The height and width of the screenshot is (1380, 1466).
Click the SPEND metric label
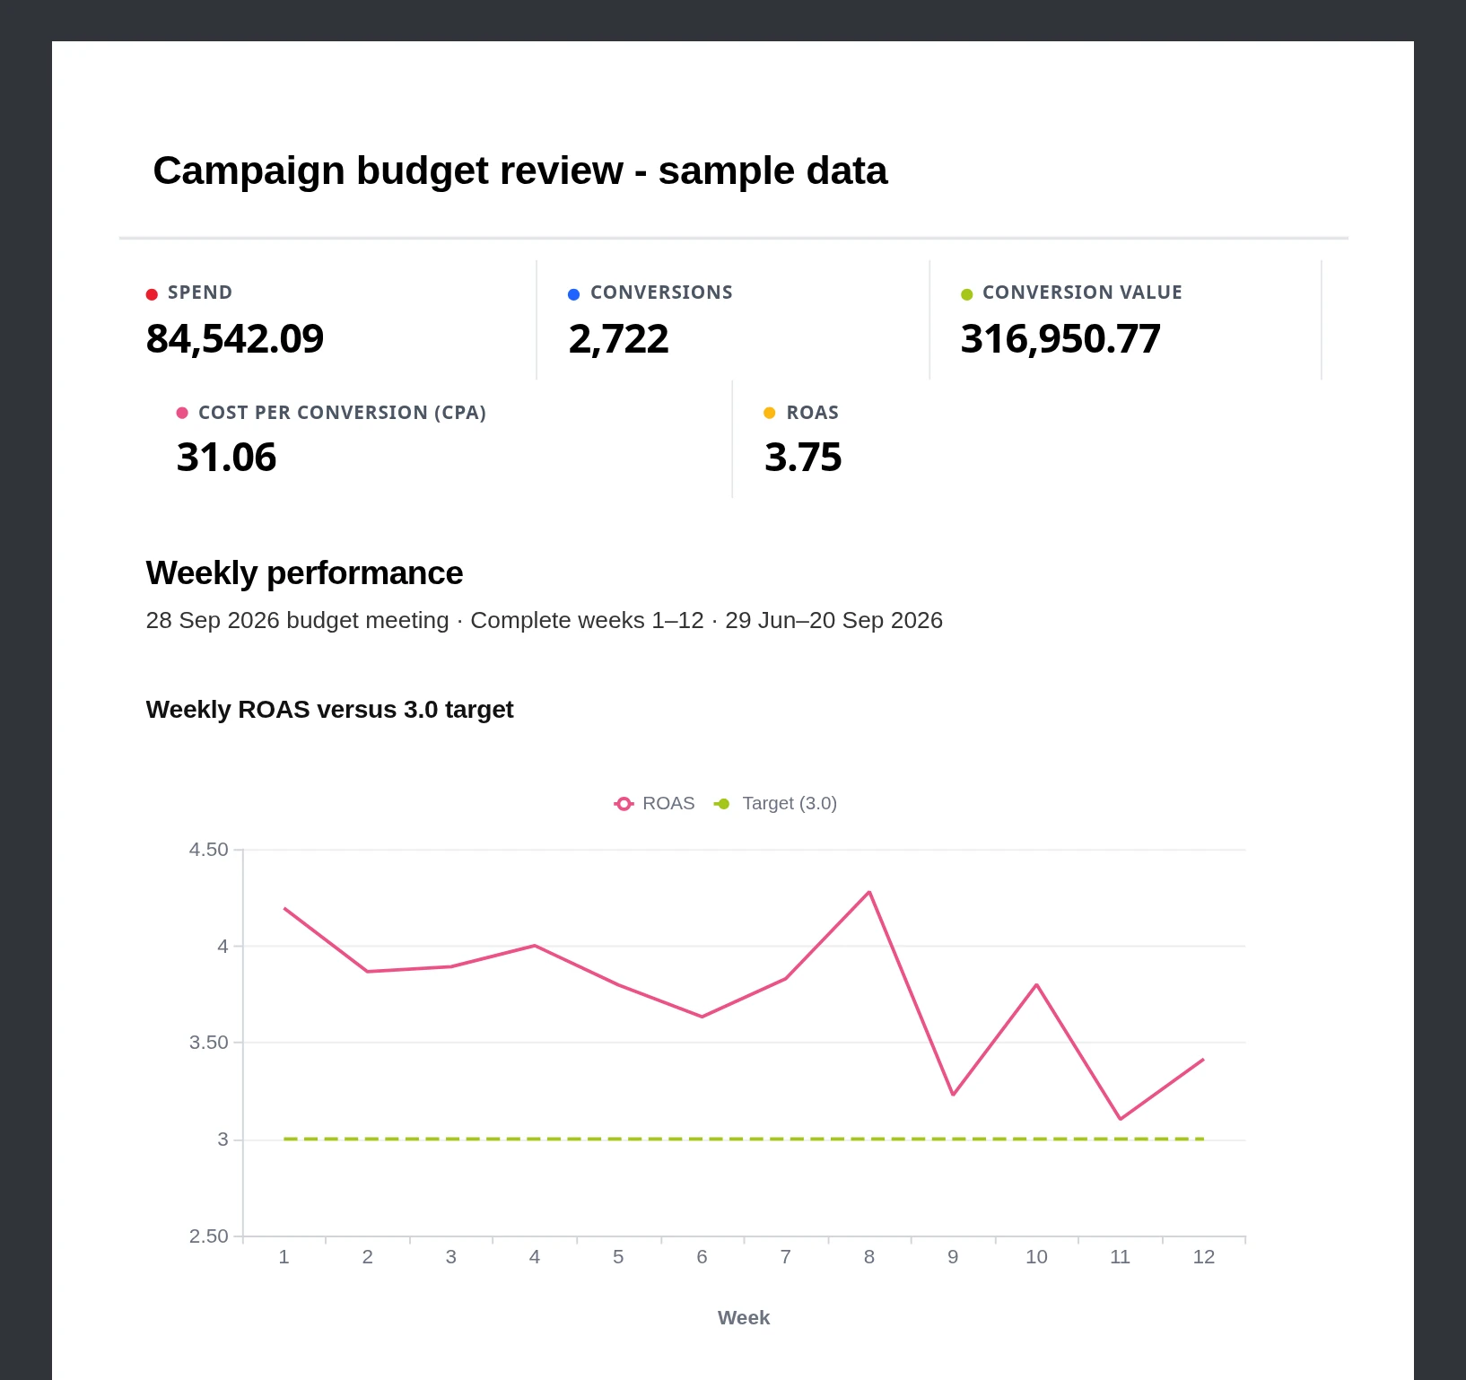(x=200, y=293)
